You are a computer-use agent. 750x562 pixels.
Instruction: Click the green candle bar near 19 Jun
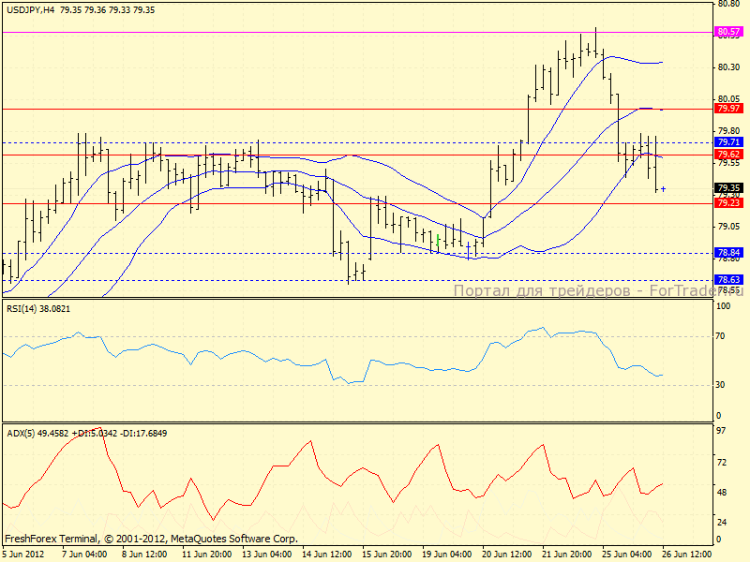tap(438, 240)
